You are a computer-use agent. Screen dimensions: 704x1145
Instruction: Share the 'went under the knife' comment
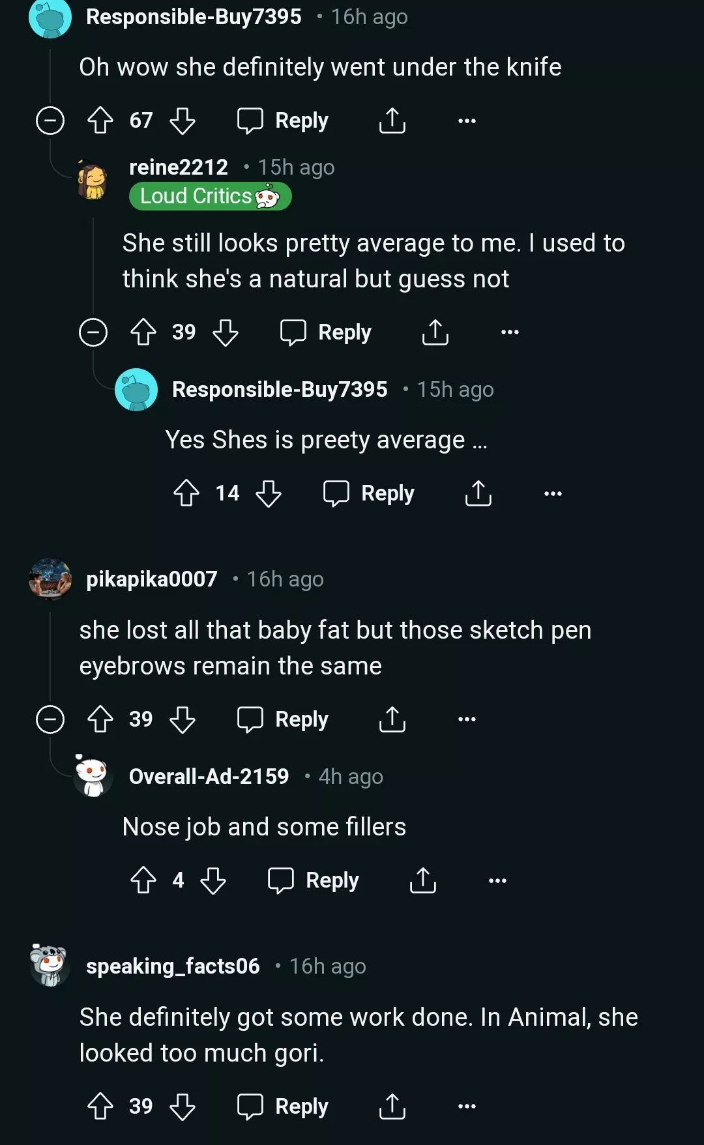coord(392,121)
